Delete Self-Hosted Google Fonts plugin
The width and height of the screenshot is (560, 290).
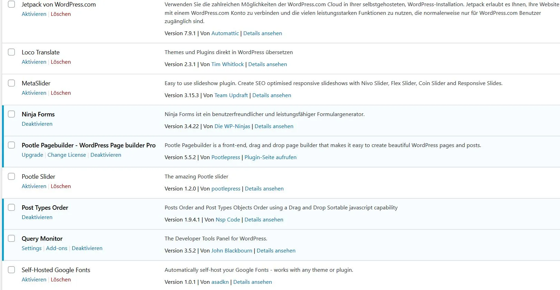coord(61,280)
